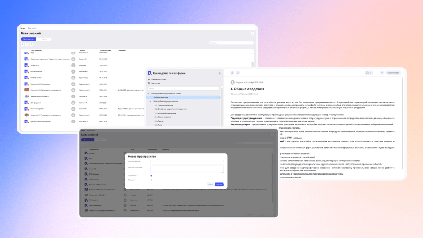Click the round icon next to the pencil button
Screen dimensions: 423x238
click(238, 72)
